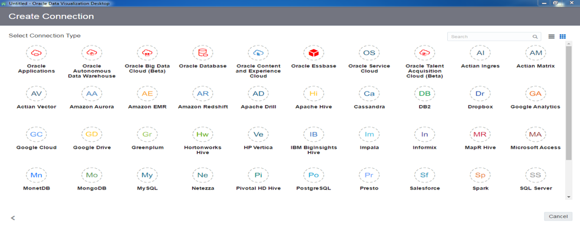This screenshot has width=580, height=226.
Task: Click the MongoDB label text
Action: point(91,188)
